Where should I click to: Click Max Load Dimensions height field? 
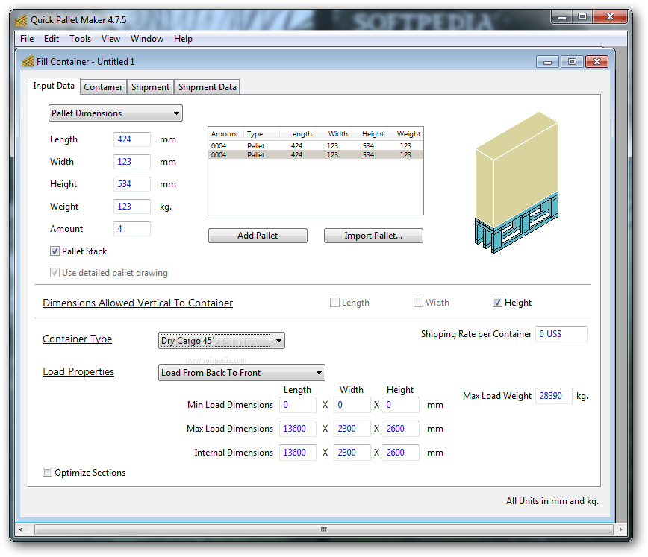[400, 429]
